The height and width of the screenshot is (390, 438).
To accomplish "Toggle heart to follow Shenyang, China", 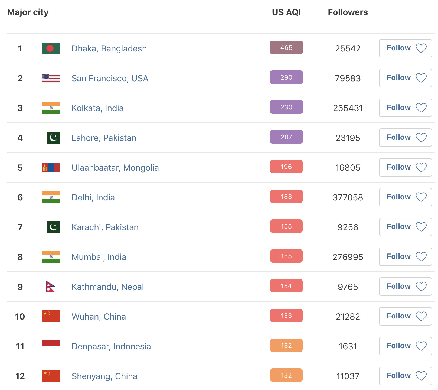I will 421,376.
